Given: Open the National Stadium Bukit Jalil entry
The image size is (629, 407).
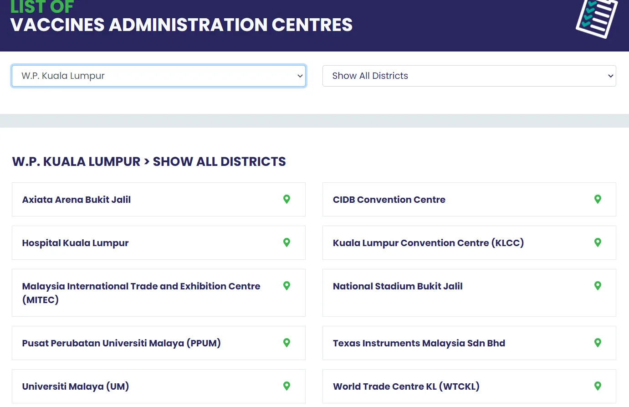Looking at the screenshot, I should [x=398, y=286].
